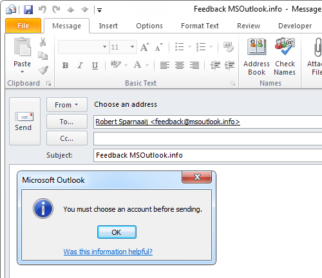This screenshot has width=322, height=278.
Task: Toggle Center alignment
Action: tap(180, 65)
